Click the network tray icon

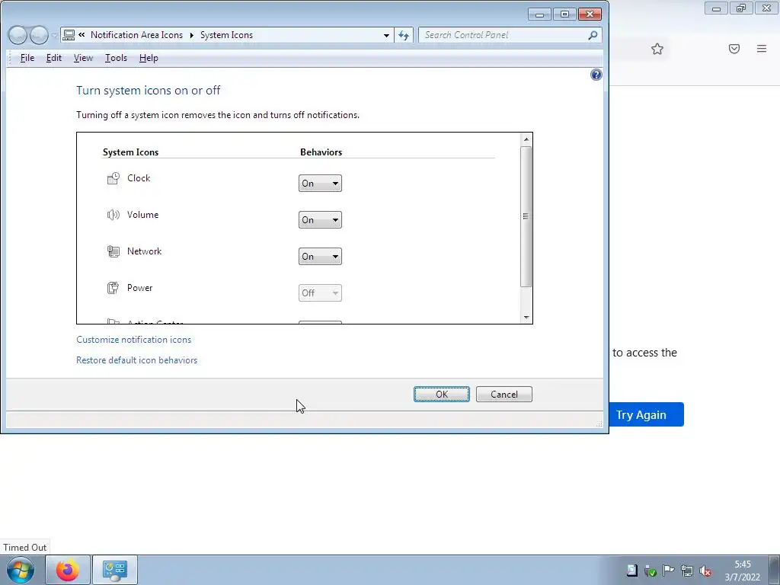coord(687,571)
